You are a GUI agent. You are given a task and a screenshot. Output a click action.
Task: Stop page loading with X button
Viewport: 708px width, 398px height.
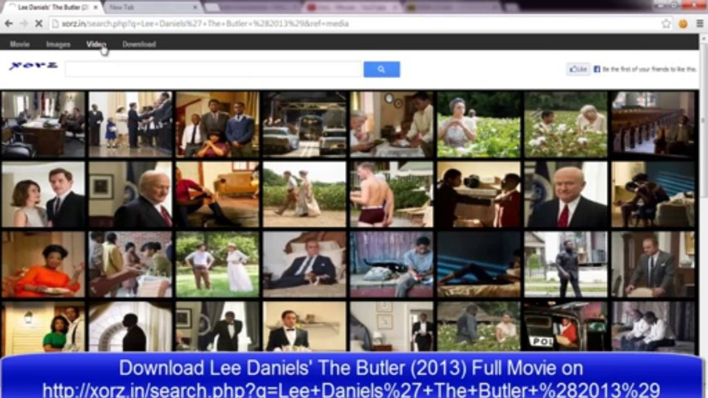click(39, 24)
